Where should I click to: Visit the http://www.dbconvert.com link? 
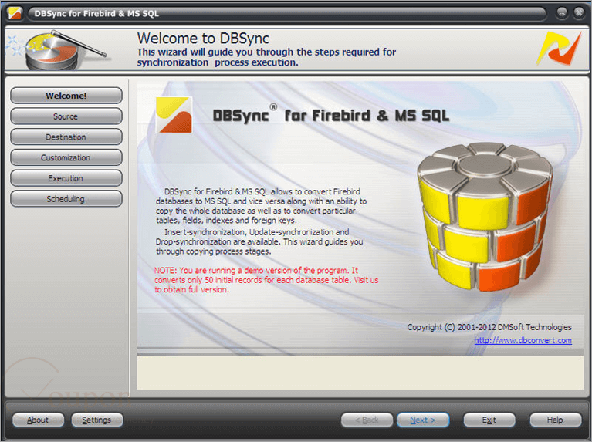(523, 340)
